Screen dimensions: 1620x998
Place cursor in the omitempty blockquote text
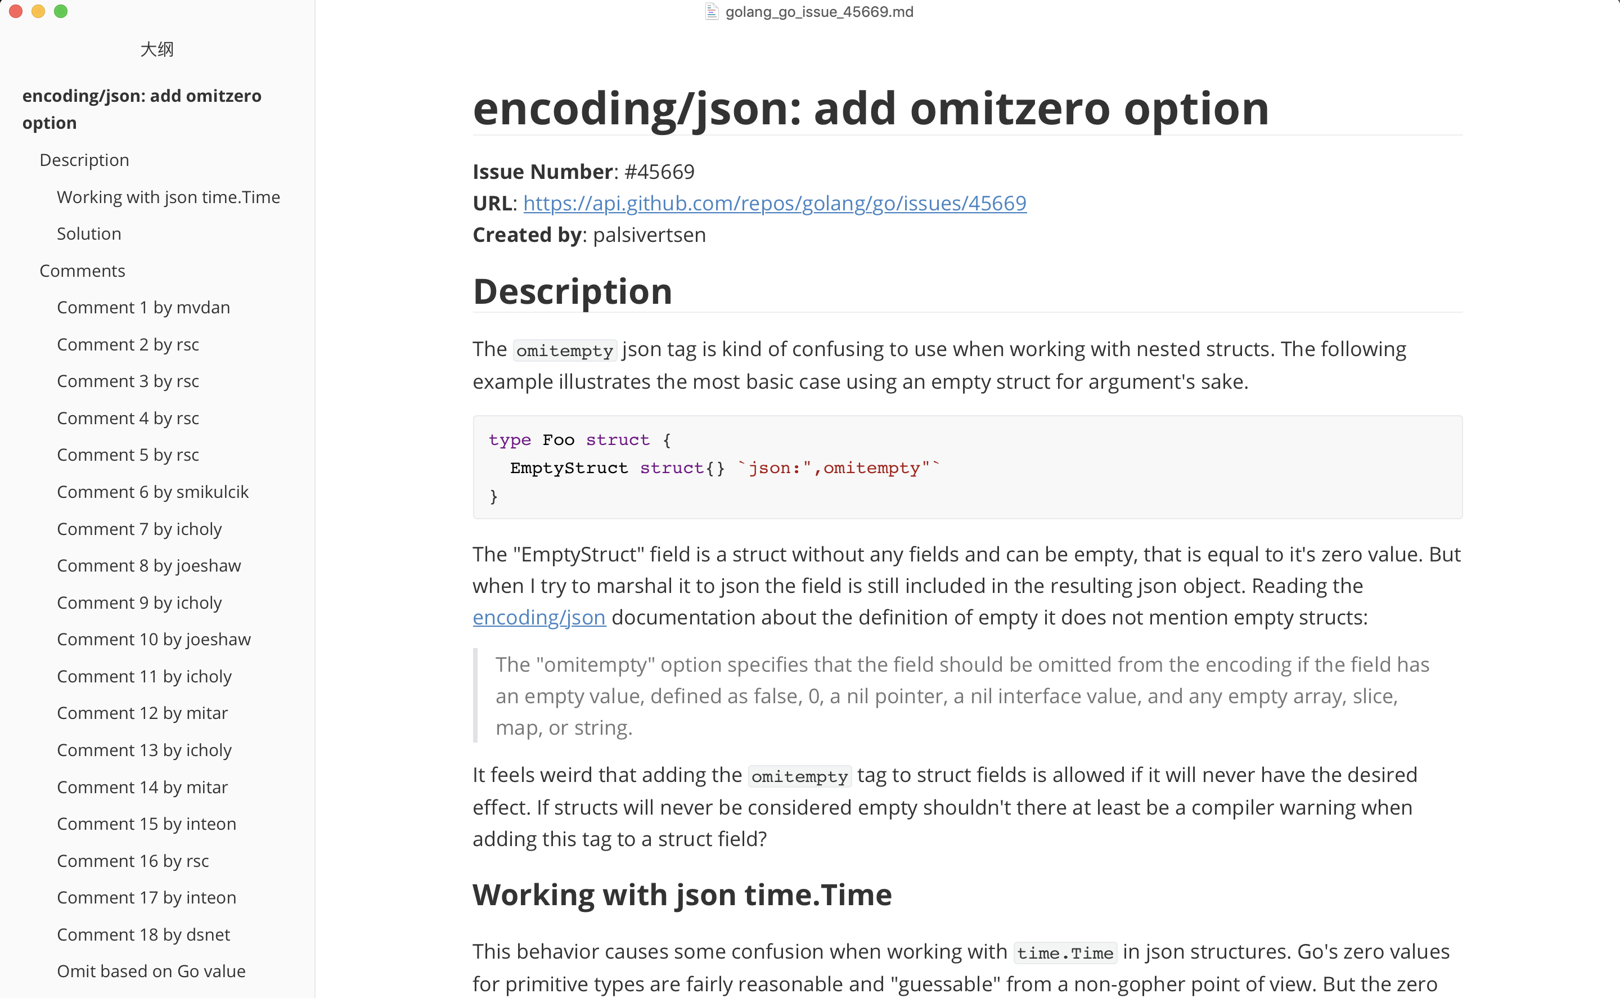962,696
